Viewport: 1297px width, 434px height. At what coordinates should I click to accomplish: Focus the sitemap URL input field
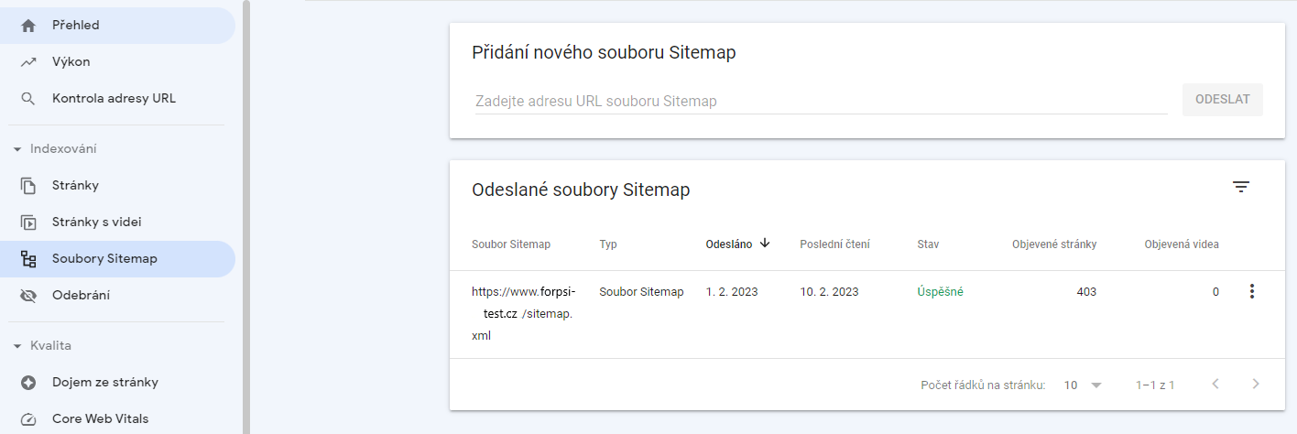click(820, 102)
